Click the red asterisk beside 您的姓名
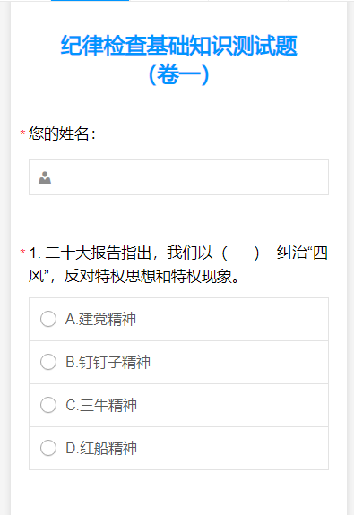Viewport: 354px width, 515px height. [22, 133]
